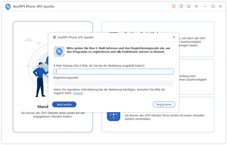Screen dimensions: 227x145
Task: Click the virtual Joystick description text
Action: [165, 117]
